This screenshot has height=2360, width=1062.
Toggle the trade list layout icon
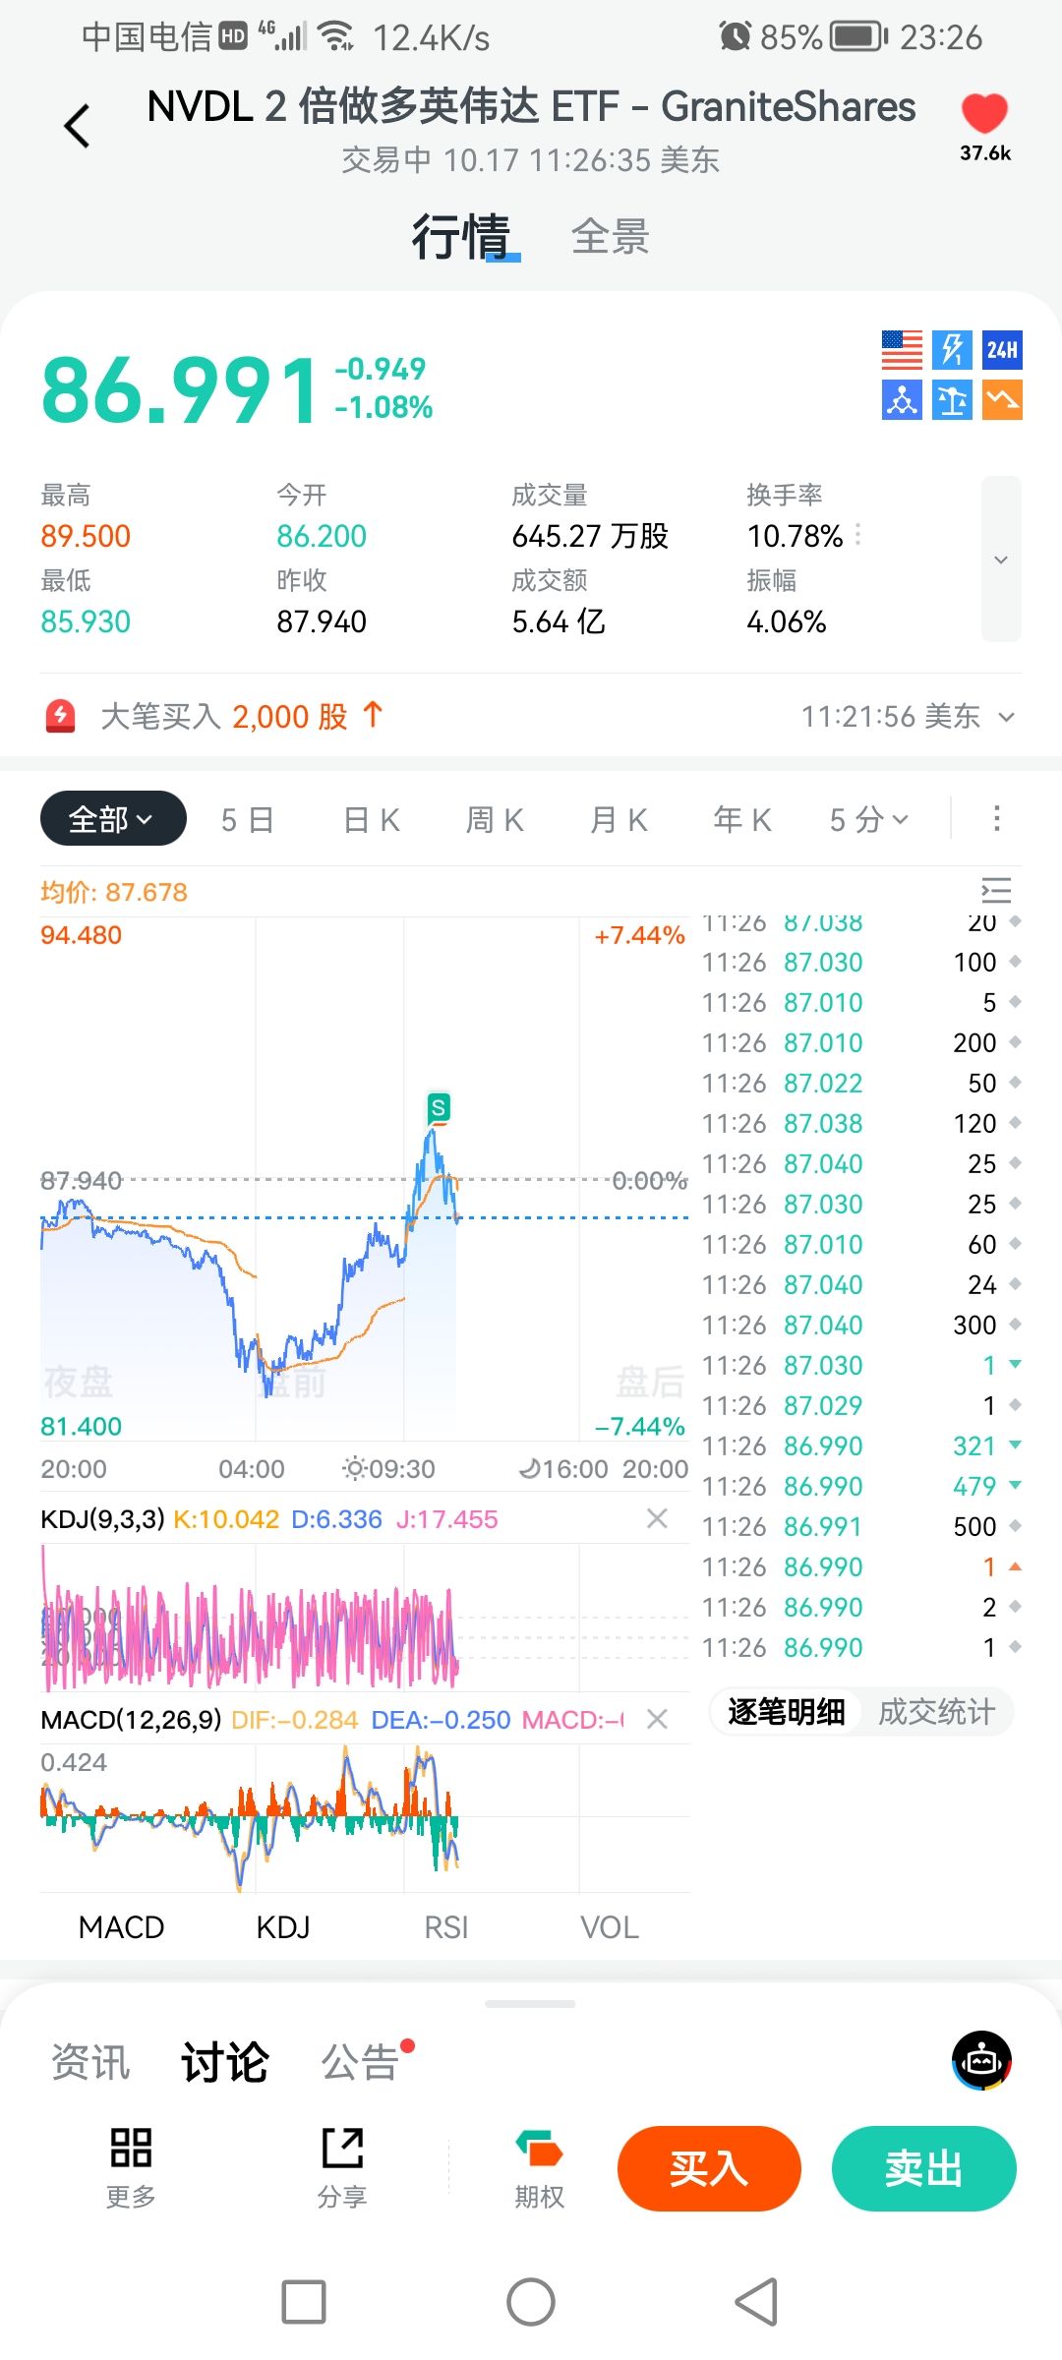click(996, 891)
